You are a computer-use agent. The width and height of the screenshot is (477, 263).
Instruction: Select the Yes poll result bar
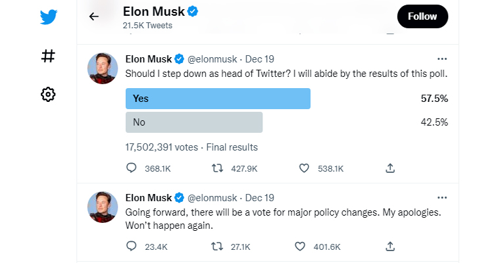(218, 99)
